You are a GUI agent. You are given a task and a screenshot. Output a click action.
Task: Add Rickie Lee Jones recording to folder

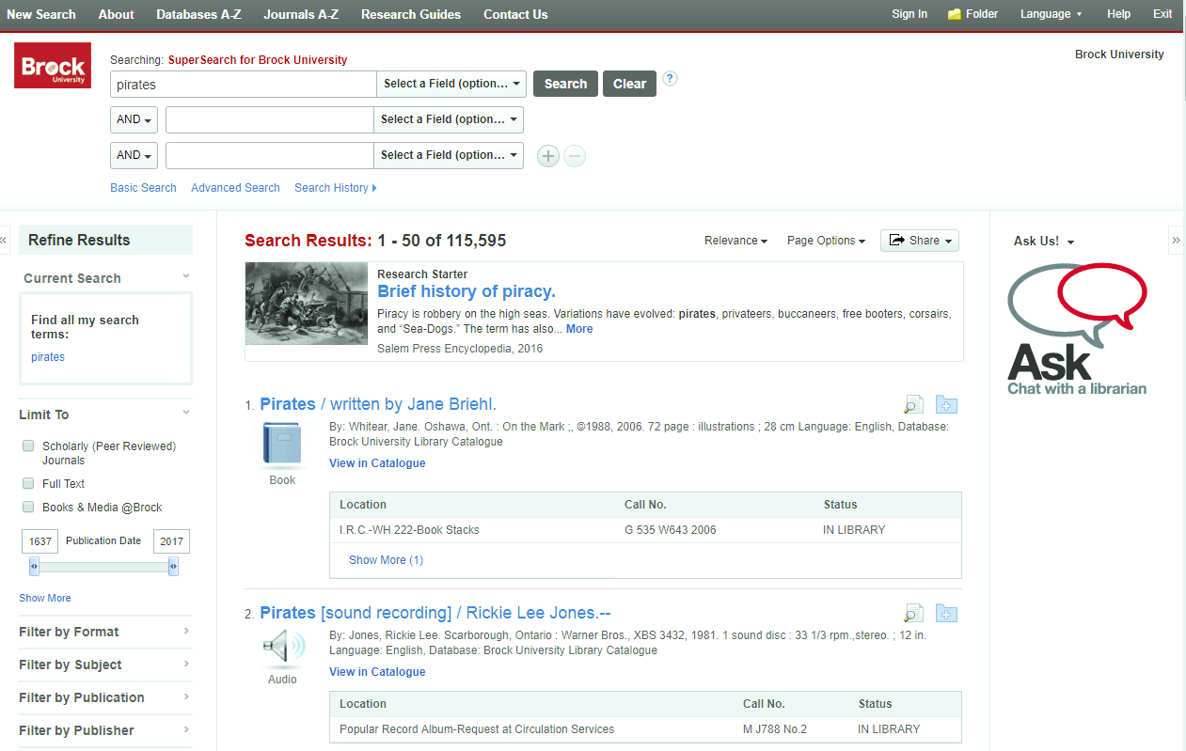pyautogui.click(x=946, y=614)
